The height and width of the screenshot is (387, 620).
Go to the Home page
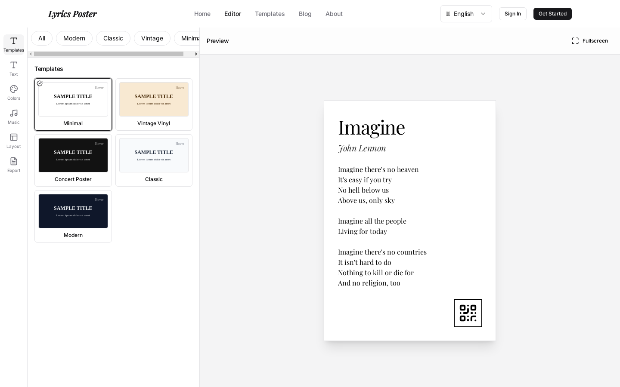(202, 14)
